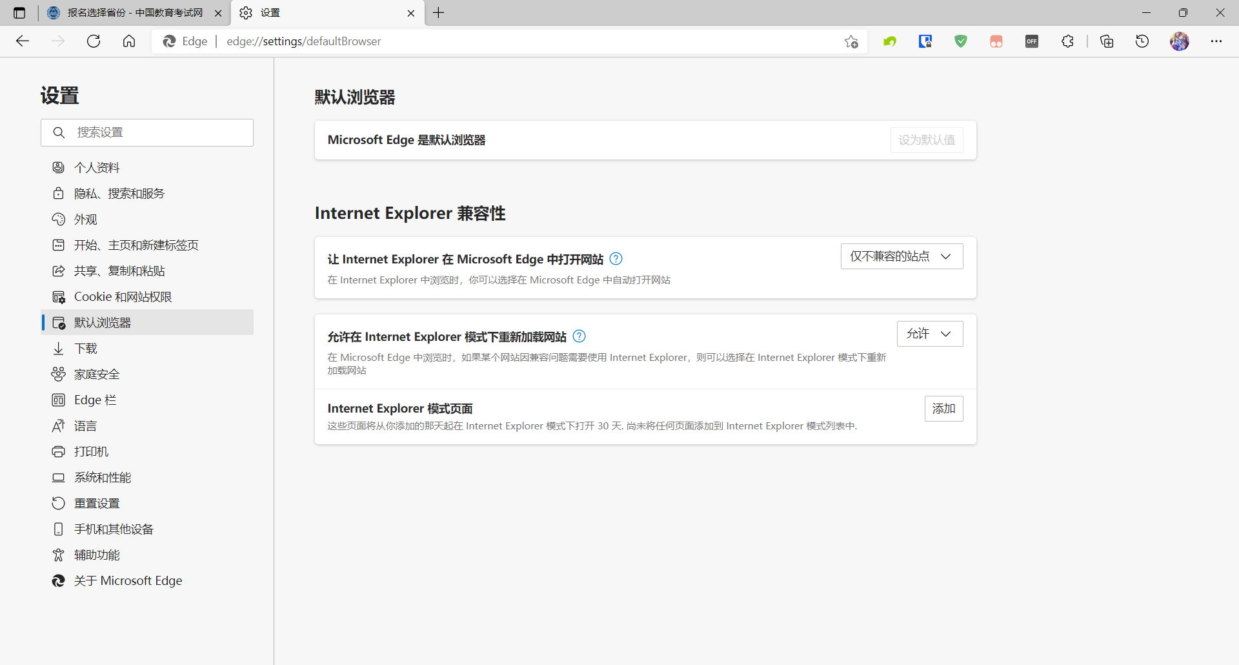
Task: Click the green shield extension icon
Action: click(x=961, y=41)
